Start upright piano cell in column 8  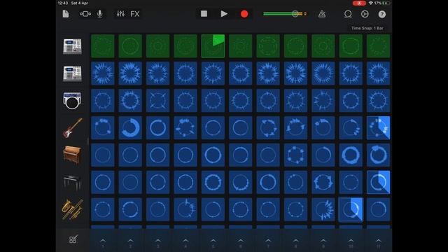click(x=295, y=155)
